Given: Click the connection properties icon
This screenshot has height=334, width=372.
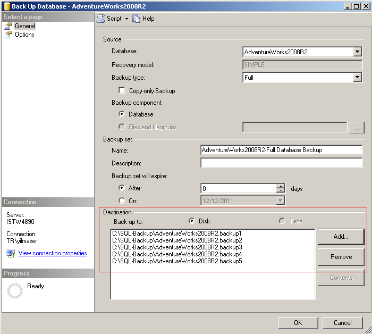Looking at the screenshot, I should click(11, 253).
